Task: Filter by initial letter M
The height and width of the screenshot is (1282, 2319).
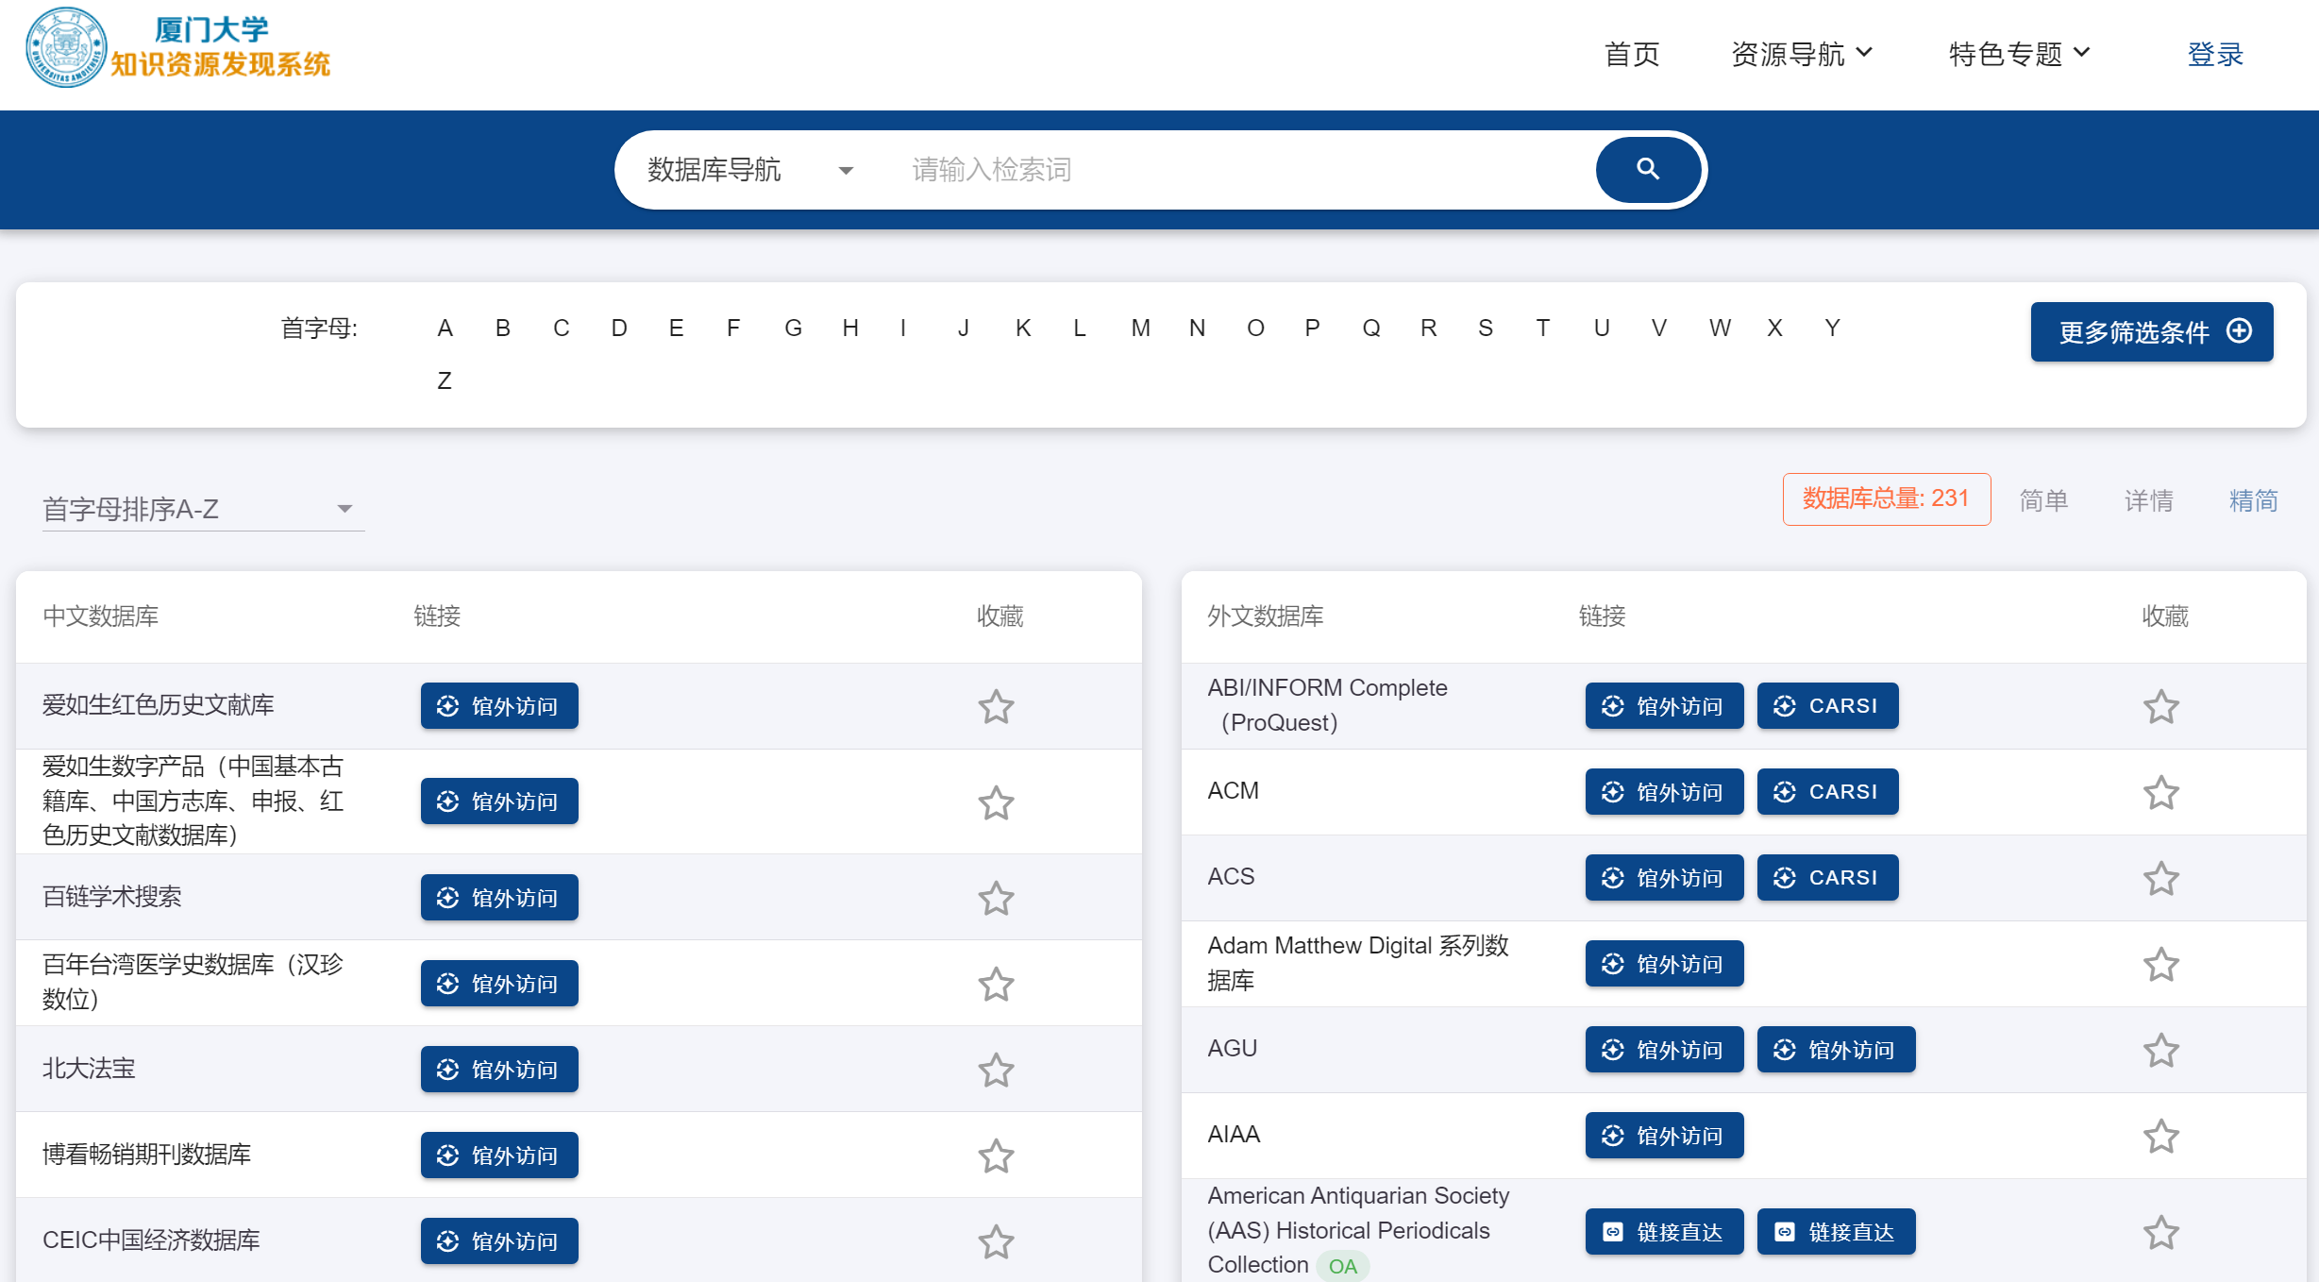Action: [x=1140, y=328]
